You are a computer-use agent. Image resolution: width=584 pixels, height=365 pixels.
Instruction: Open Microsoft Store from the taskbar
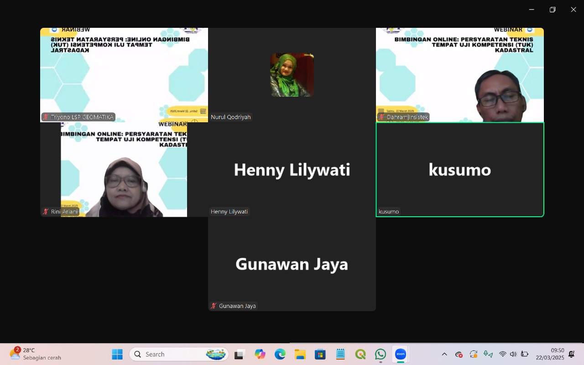tap(320, 354)
